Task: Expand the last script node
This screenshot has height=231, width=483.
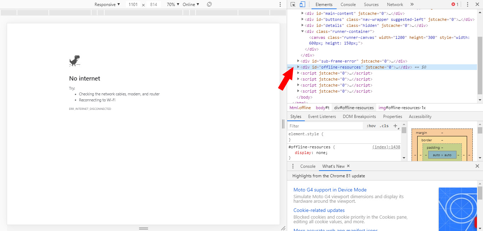Action: coord(298,91)
